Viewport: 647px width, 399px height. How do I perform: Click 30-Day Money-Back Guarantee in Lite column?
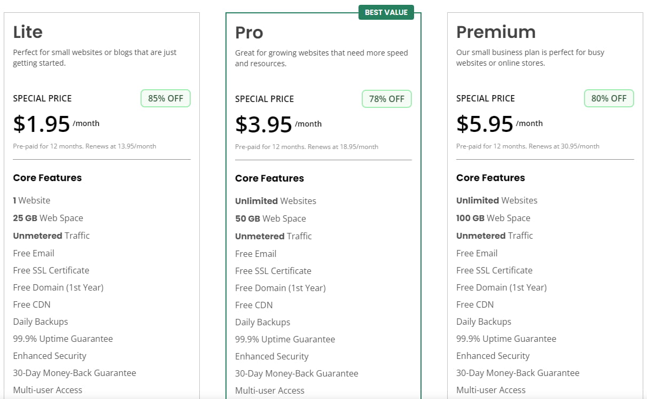(74, 373)
